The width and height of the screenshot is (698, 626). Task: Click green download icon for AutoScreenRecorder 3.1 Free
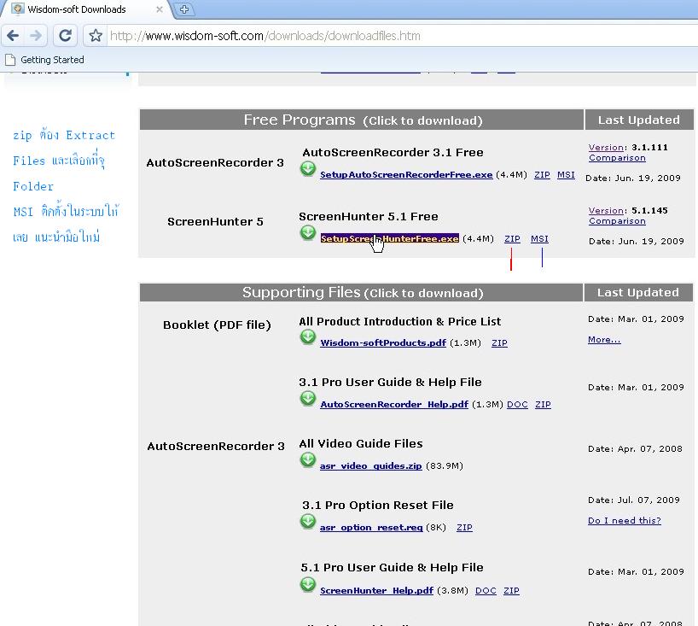coord(307,169)
